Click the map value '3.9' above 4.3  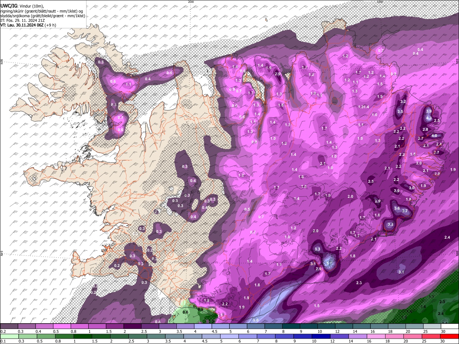tap(429, 111)
